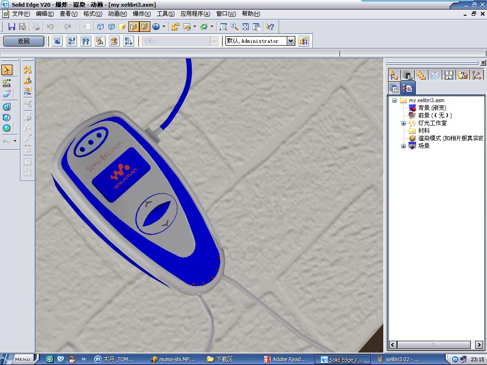Click the sharpen view sphere icon
This screenshot has height=365, width=487.
click(156, 27)
